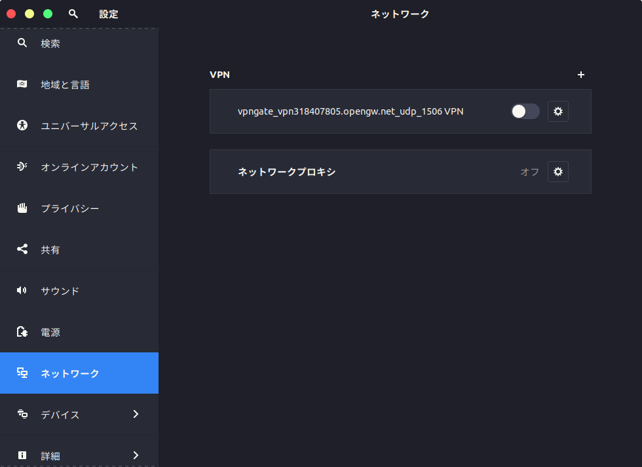Toggle the vpngate VPN connection switch
The width and height of the screenshot is (642, 467).
[525, 111]
